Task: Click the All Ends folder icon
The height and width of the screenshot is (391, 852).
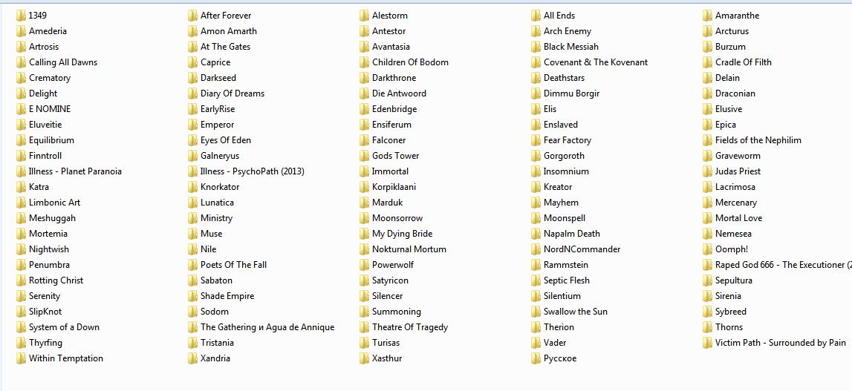Action: coord(536,15)
